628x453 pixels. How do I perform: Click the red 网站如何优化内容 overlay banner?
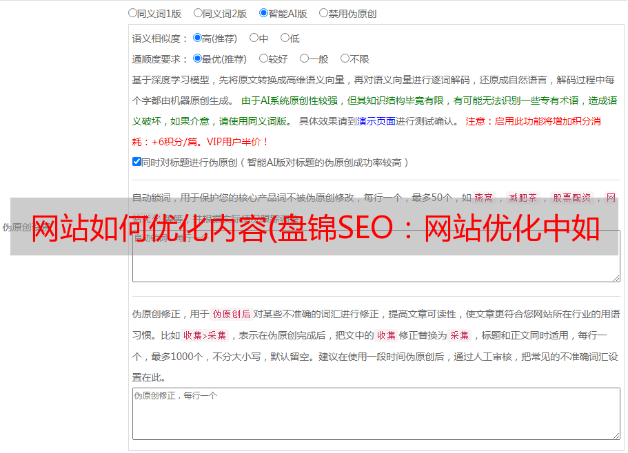click(314, 226)
